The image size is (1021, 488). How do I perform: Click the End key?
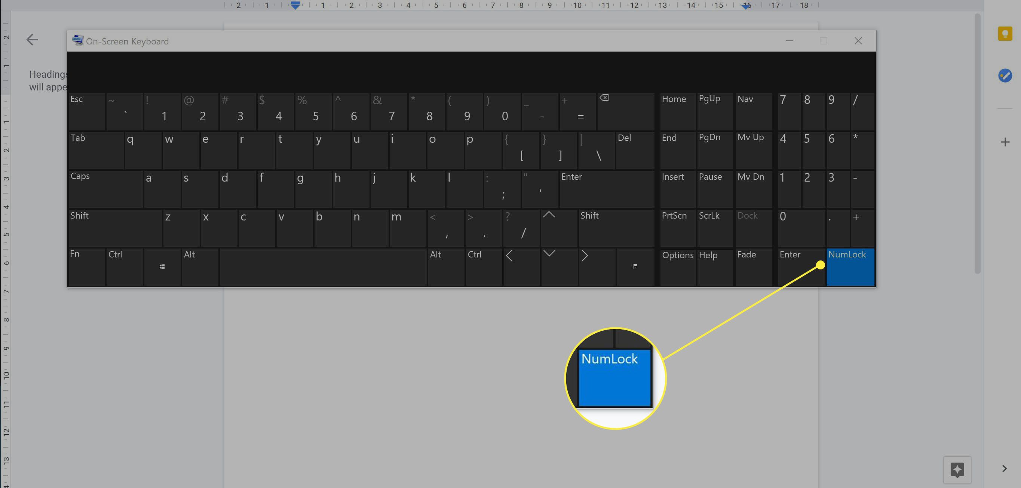[678, 151]
